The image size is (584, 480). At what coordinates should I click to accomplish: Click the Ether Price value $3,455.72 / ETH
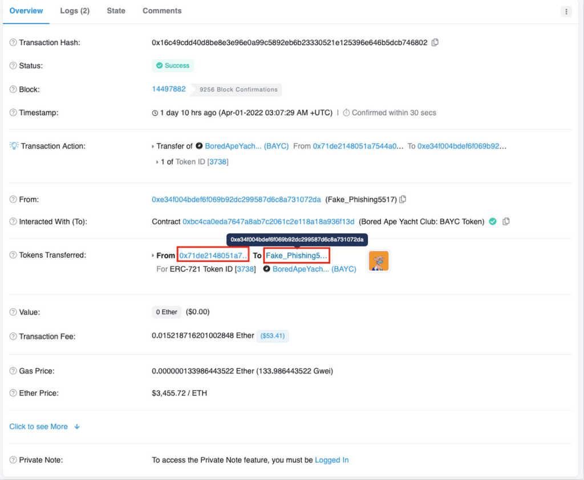click(x=179, y=393)
